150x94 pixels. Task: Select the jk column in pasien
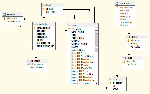(114, 86)
